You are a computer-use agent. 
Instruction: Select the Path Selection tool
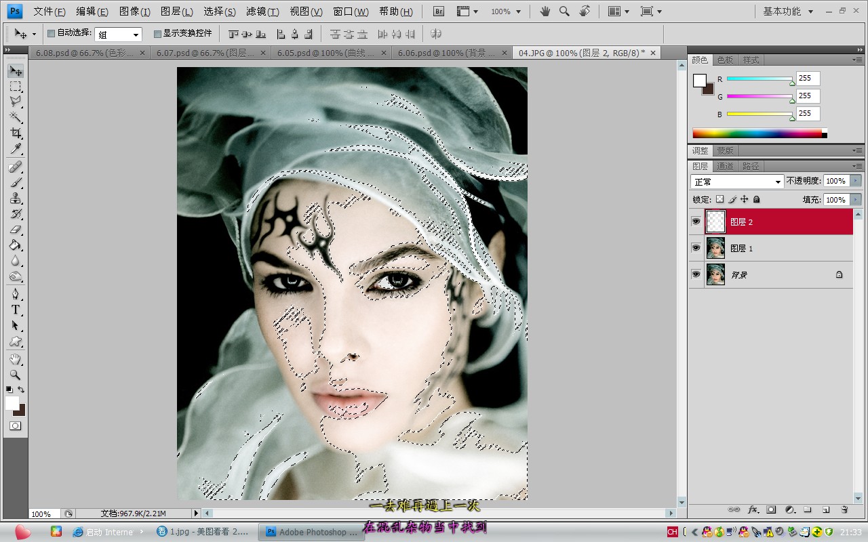[x=16, y=325]
